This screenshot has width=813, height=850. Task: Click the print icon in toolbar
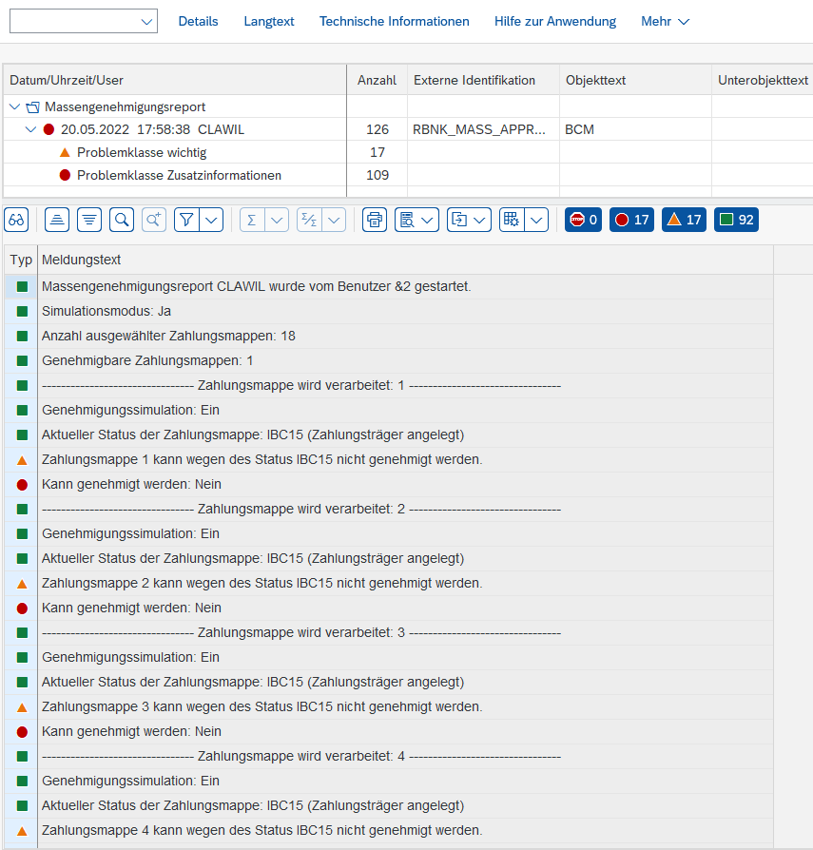(x=376, y=220)
